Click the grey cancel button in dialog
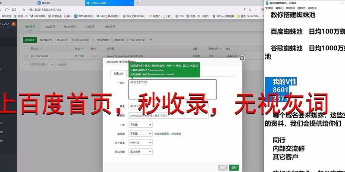The width and height of the screenshot is (345, 172). tap(223, 167)
